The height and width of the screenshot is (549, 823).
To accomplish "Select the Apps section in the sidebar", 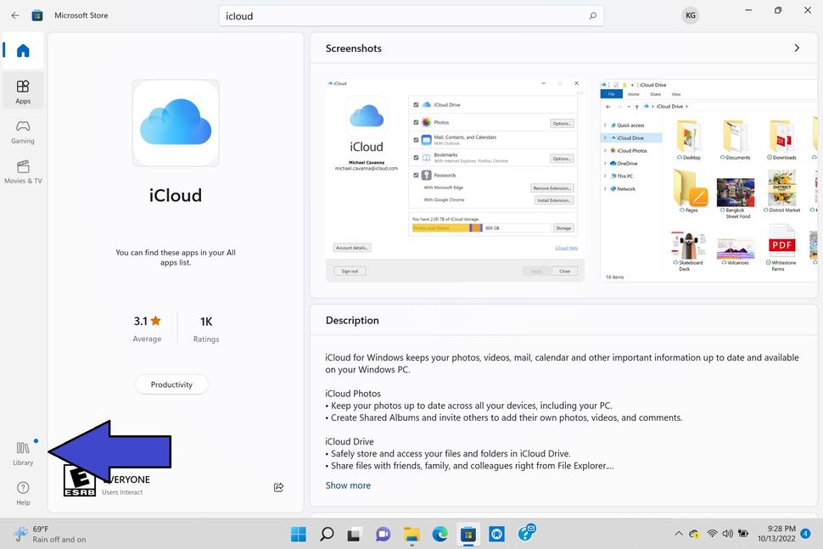I will 22,91.
